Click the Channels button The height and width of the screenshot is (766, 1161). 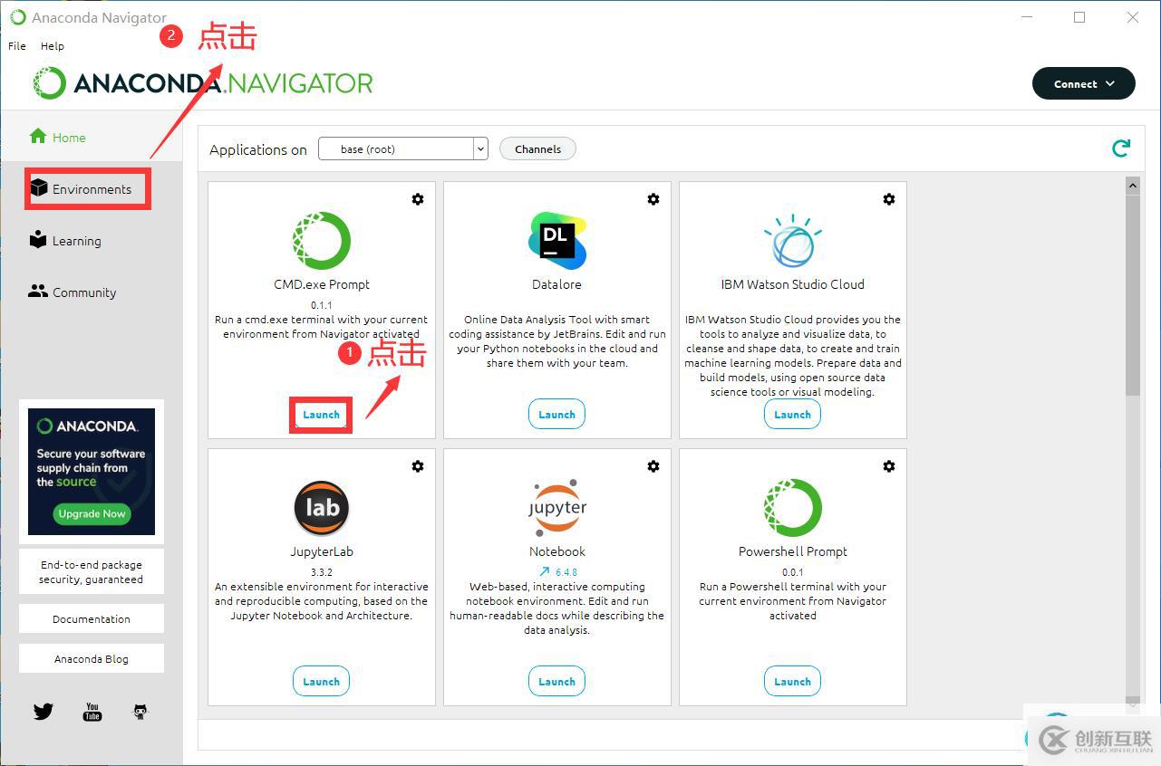[x=537, y=149]
